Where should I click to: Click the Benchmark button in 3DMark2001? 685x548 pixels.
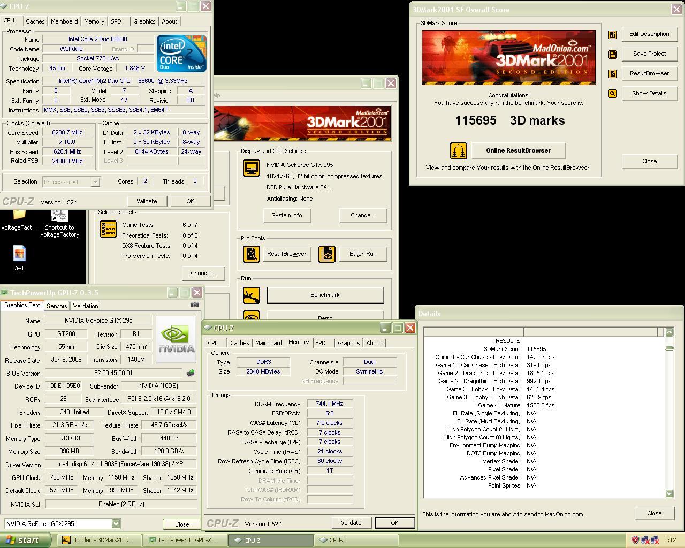coord(325,295)
